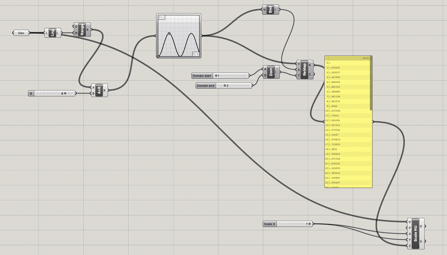Viewport: 447px width, 255px height.
Task: Click the graph mapper output grip
Action: [202, 36]
